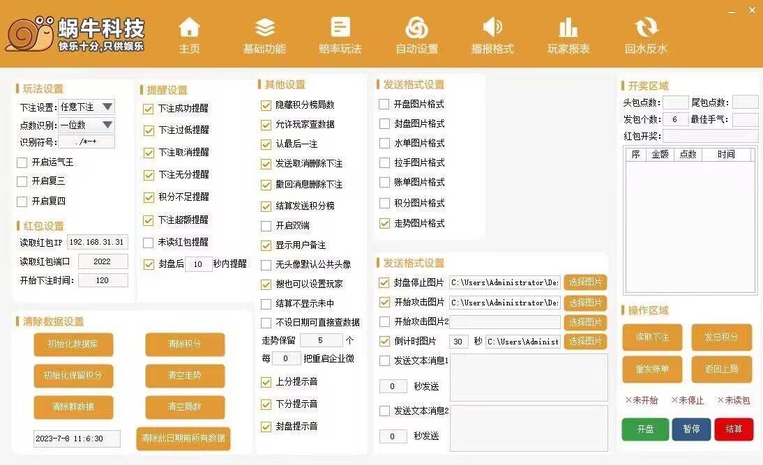Enable 开启双端 checkbox
The width and height of the screenshot is (763, 465).
[266, 226]
